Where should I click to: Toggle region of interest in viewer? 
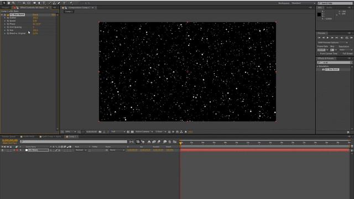click(x=128, y=132)
